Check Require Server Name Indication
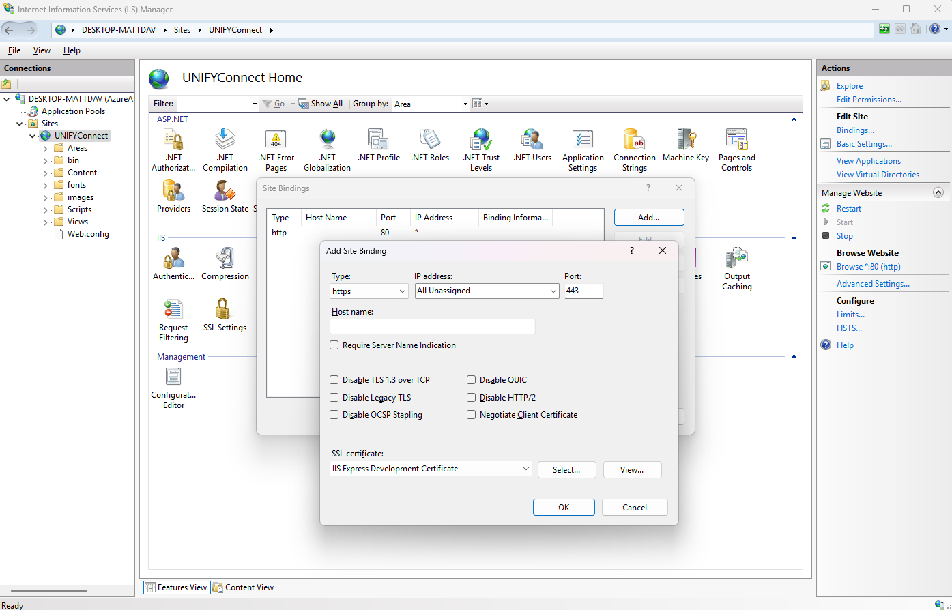The width and height of the screenshot is (952, 610). click(334, 345)
